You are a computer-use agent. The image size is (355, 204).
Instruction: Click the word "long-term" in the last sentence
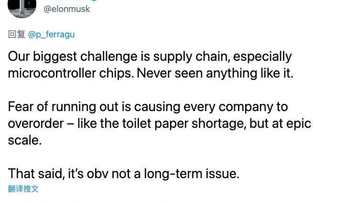pyautogui.click(x=173, y=174)
